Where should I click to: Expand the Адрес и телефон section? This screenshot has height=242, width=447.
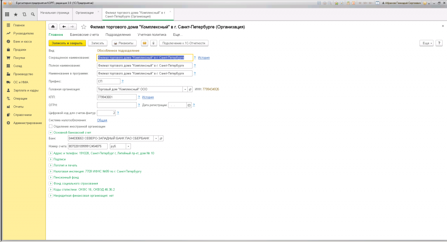51,153
